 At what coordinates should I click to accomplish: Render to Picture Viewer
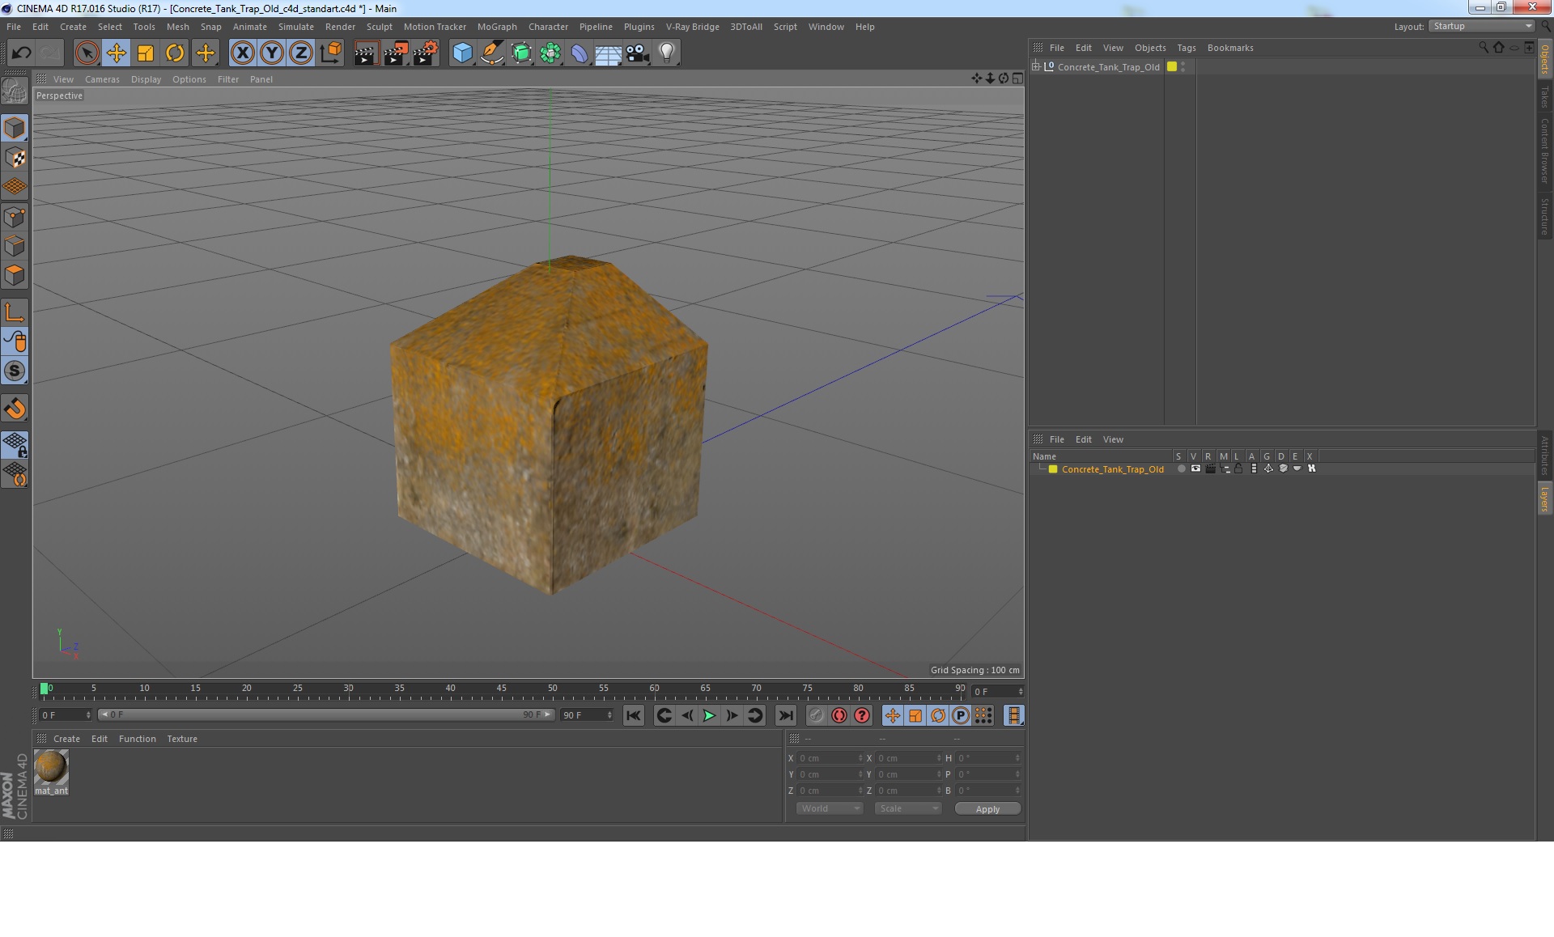click(x=396, y=53)
